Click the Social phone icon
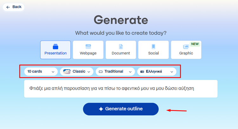The height and width of the screenshot is (129, 238). (154, 46)
